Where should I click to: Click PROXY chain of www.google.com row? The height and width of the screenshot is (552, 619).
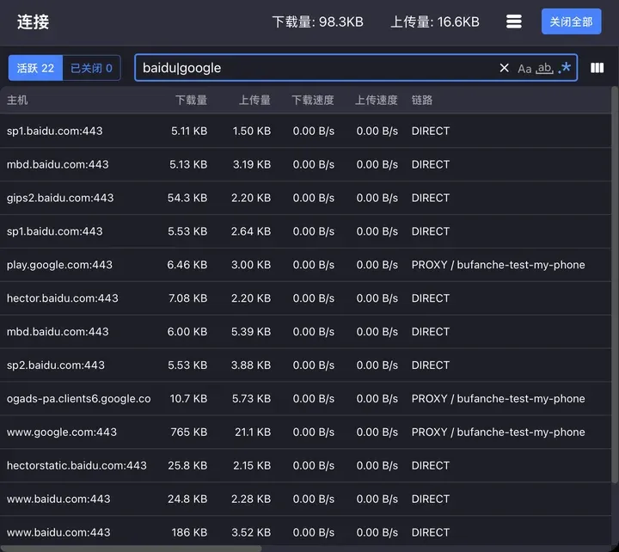point(498,432)
